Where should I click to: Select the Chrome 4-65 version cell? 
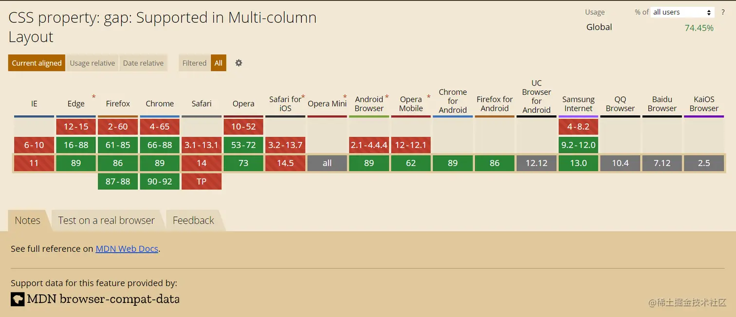click(160, 127)
